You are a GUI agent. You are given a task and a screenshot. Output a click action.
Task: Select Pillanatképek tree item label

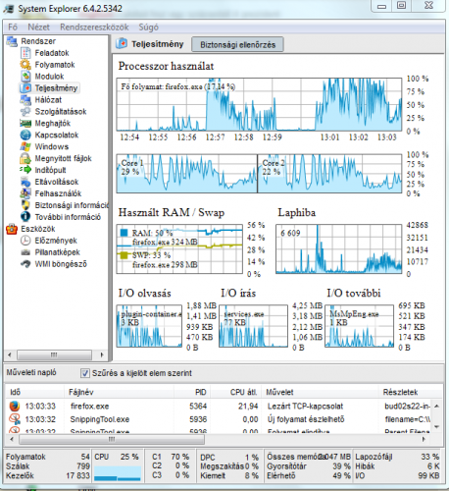58,252
